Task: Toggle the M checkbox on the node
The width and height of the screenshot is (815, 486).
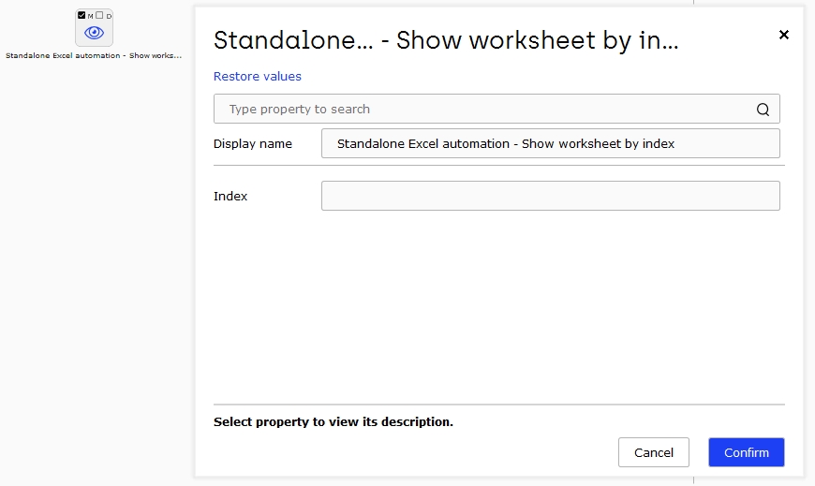Action: (81, 15)
